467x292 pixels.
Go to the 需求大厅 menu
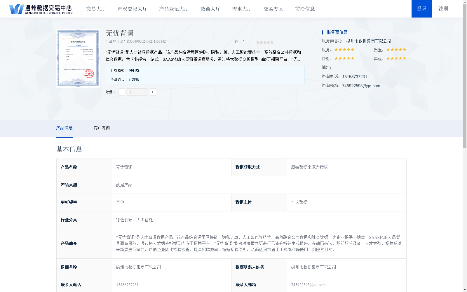(242, 9)
